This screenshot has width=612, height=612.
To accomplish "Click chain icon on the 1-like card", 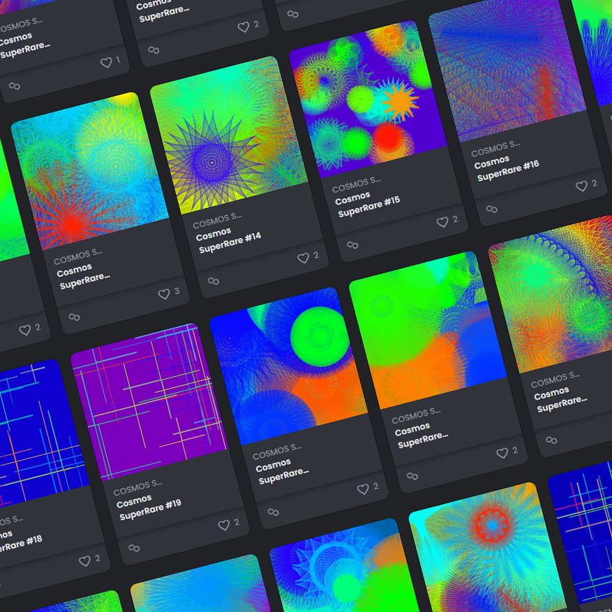I will pyautogui.click(x=15, y=85).
